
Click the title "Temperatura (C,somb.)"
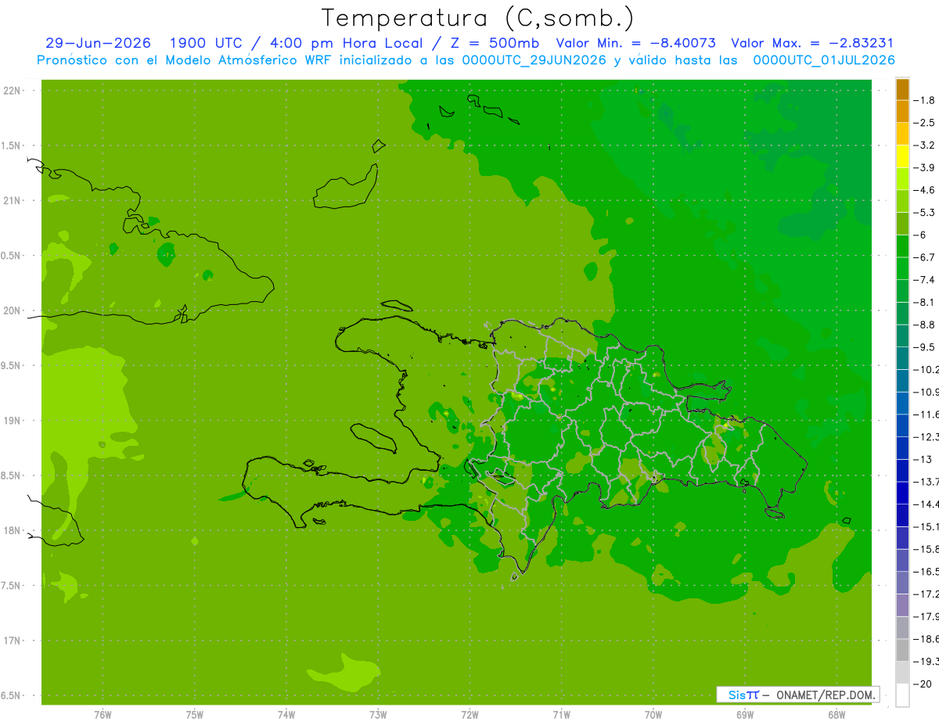click(x=478, y=18)
